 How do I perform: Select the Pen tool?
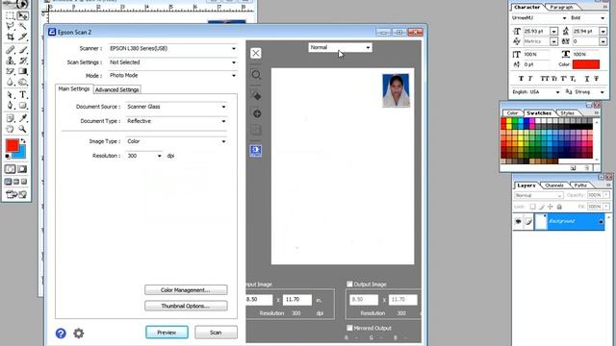pyautogui.click(x=11, y=106)
